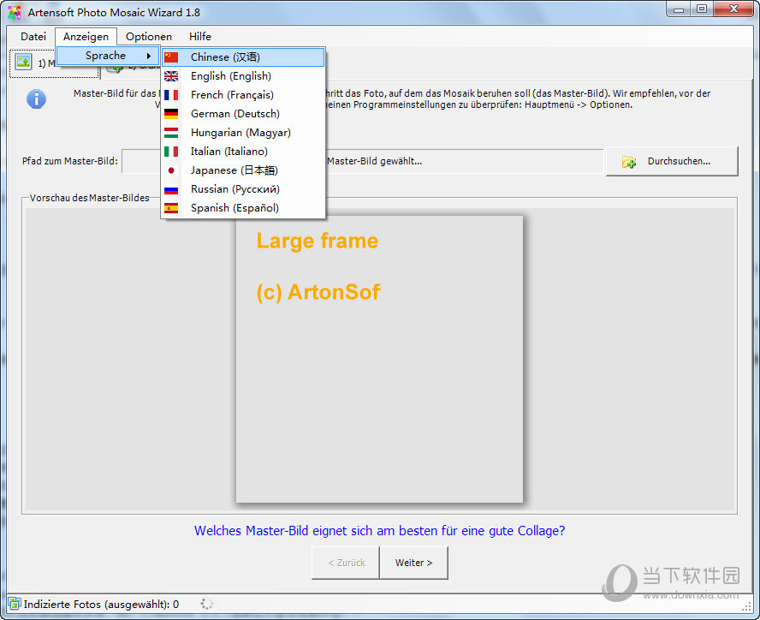
Task: Click the Durchsuchen... button
Action: coord(672,162)
